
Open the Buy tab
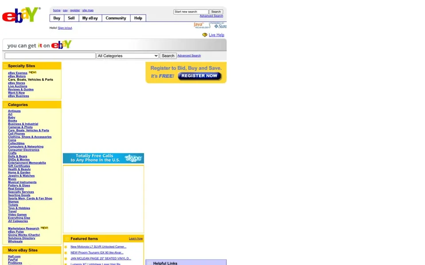[57, 18]
